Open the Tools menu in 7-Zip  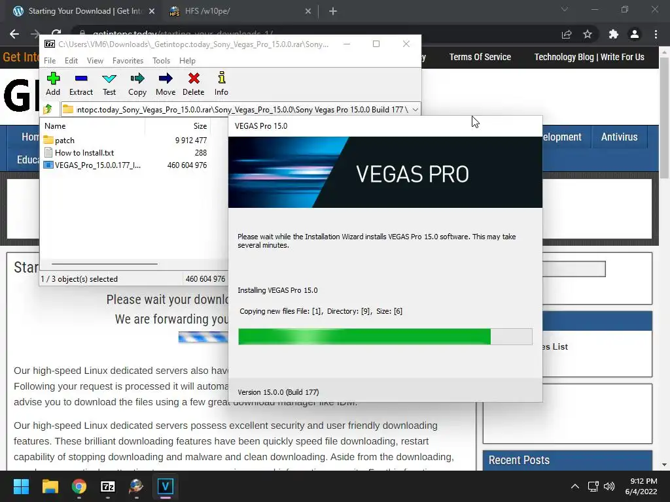[x=161, y=61]
